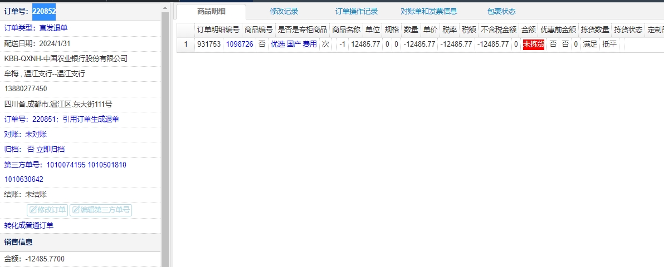Click the 数量 column header
Screen dimensions: 664x267
[411, 30]
